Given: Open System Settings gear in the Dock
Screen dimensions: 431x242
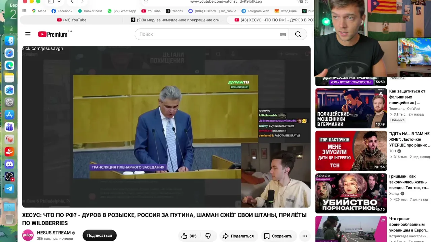Looking at the screenshot, I should [x=9, y=103].
